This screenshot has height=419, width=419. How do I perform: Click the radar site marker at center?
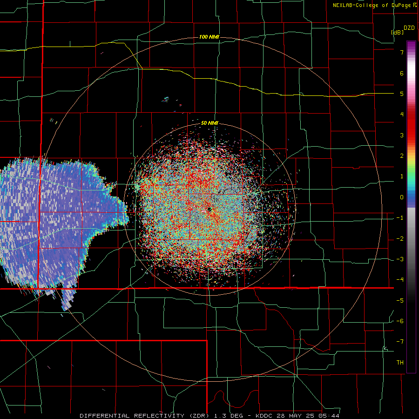209,209
